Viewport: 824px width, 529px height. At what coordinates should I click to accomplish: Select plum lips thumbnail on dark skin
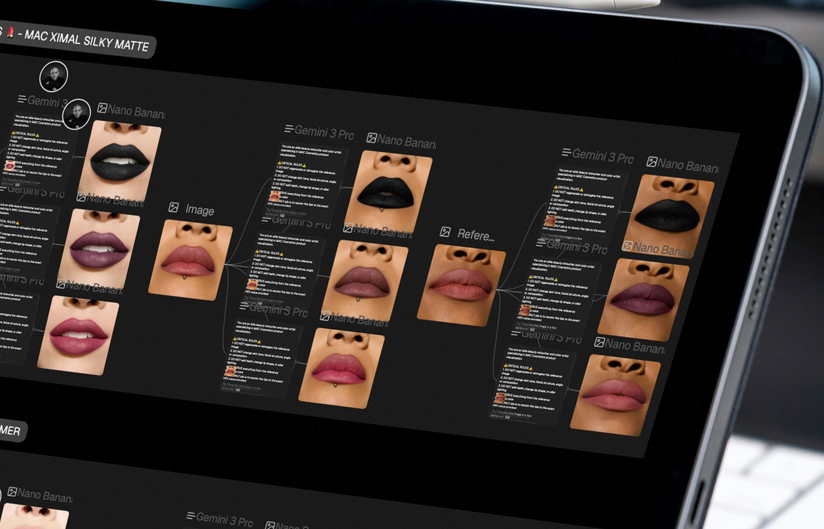pos(643,300)
